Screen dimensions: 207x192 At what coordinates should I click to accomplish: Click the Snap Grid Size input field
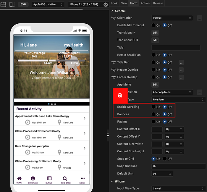click(x=178, y=166)
